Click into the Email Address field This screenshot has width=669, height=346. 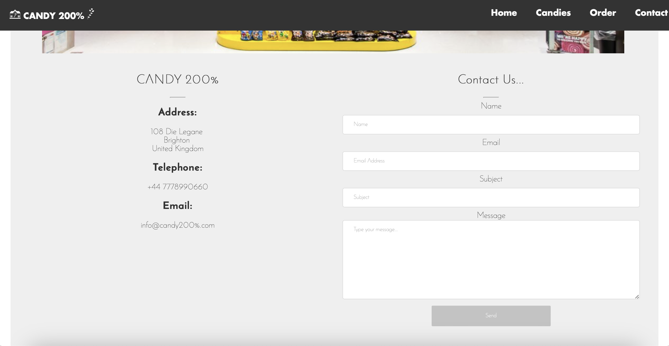491,161
